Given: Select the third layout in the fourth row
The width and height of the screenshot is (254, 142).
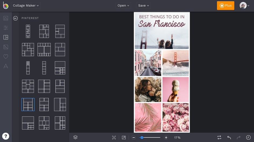Looking at the screenshot, I should (x=60, y=86).
